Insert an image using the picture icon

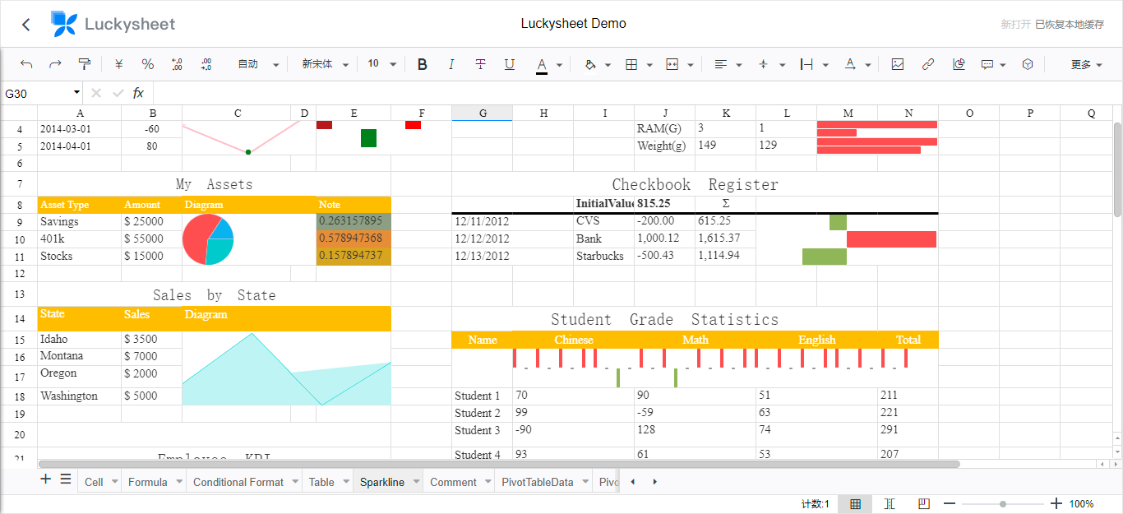898,64
